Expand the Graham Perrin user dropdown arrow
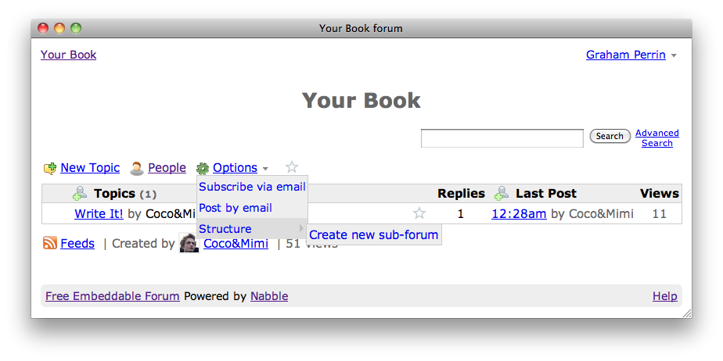Screen dimensions: 723x361 [x=674, y=55]
